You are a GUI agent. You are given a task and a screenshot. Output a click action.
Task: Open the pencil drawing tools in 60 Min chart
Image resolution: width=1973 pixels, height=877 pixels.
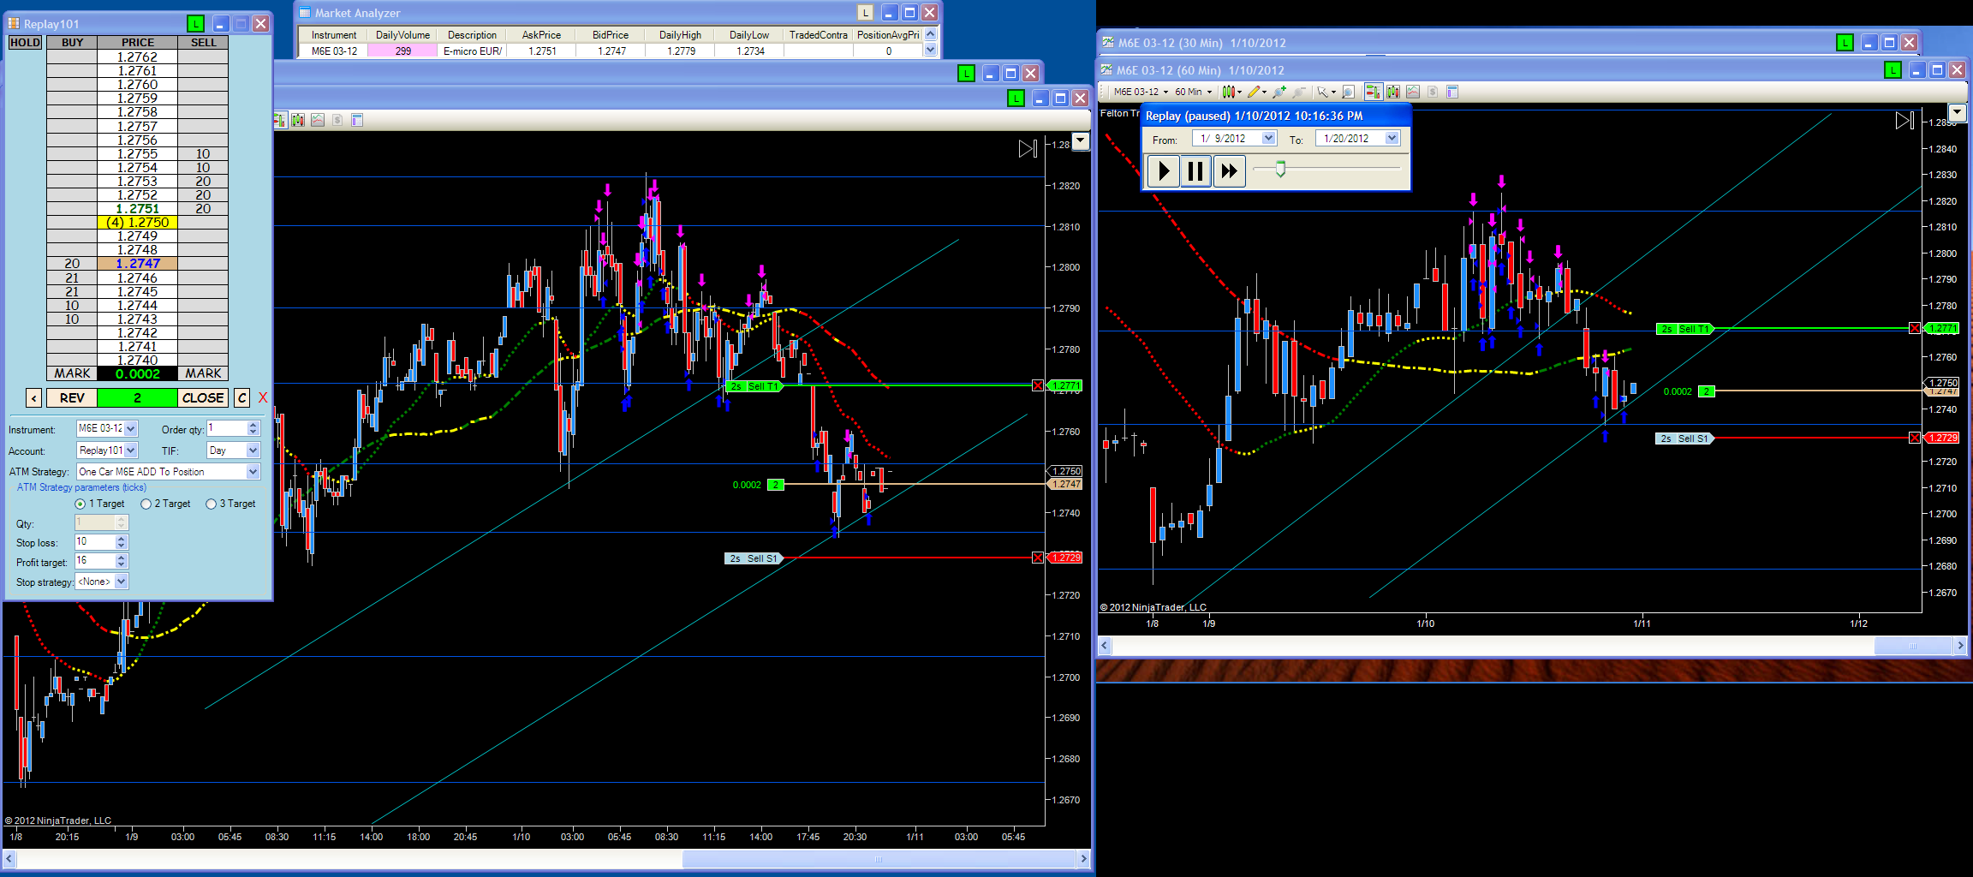click(x=1257, y=92)
